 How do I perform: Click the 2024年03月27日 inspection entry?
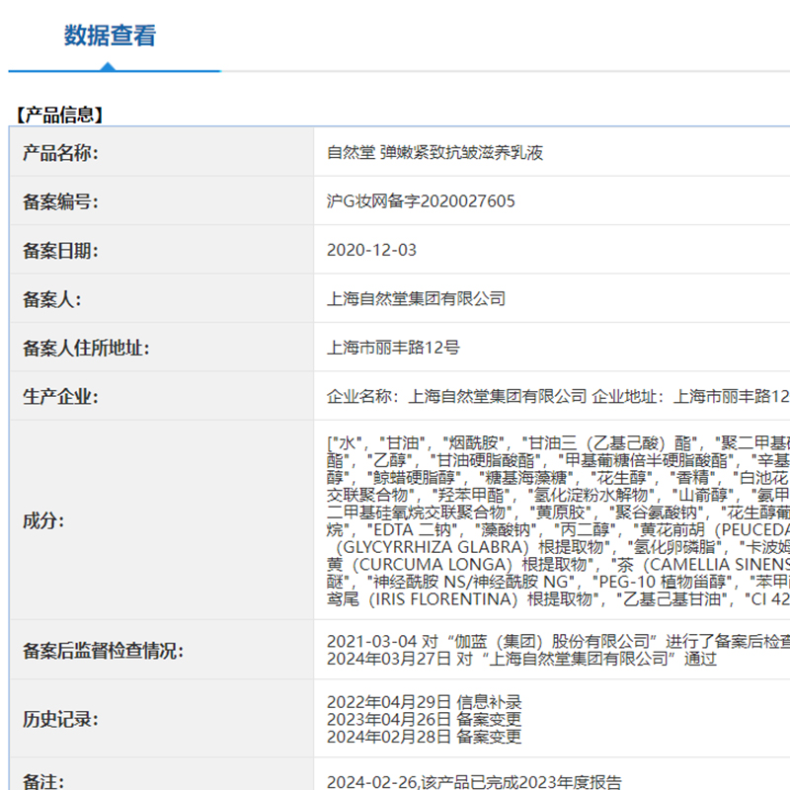pyautogui.click(x=521, y=659)
